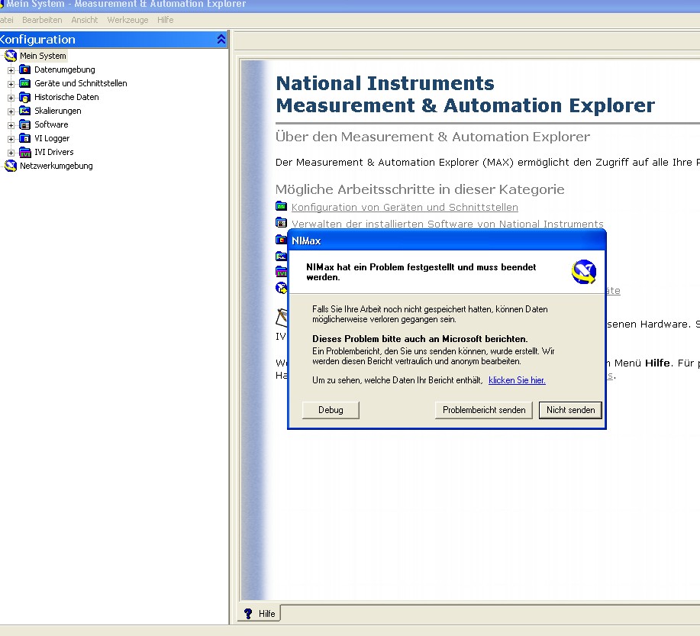The image size is (700, 636).
Task: Click the NIMax logo icon in the error dialog
Action: click(583, 272)
